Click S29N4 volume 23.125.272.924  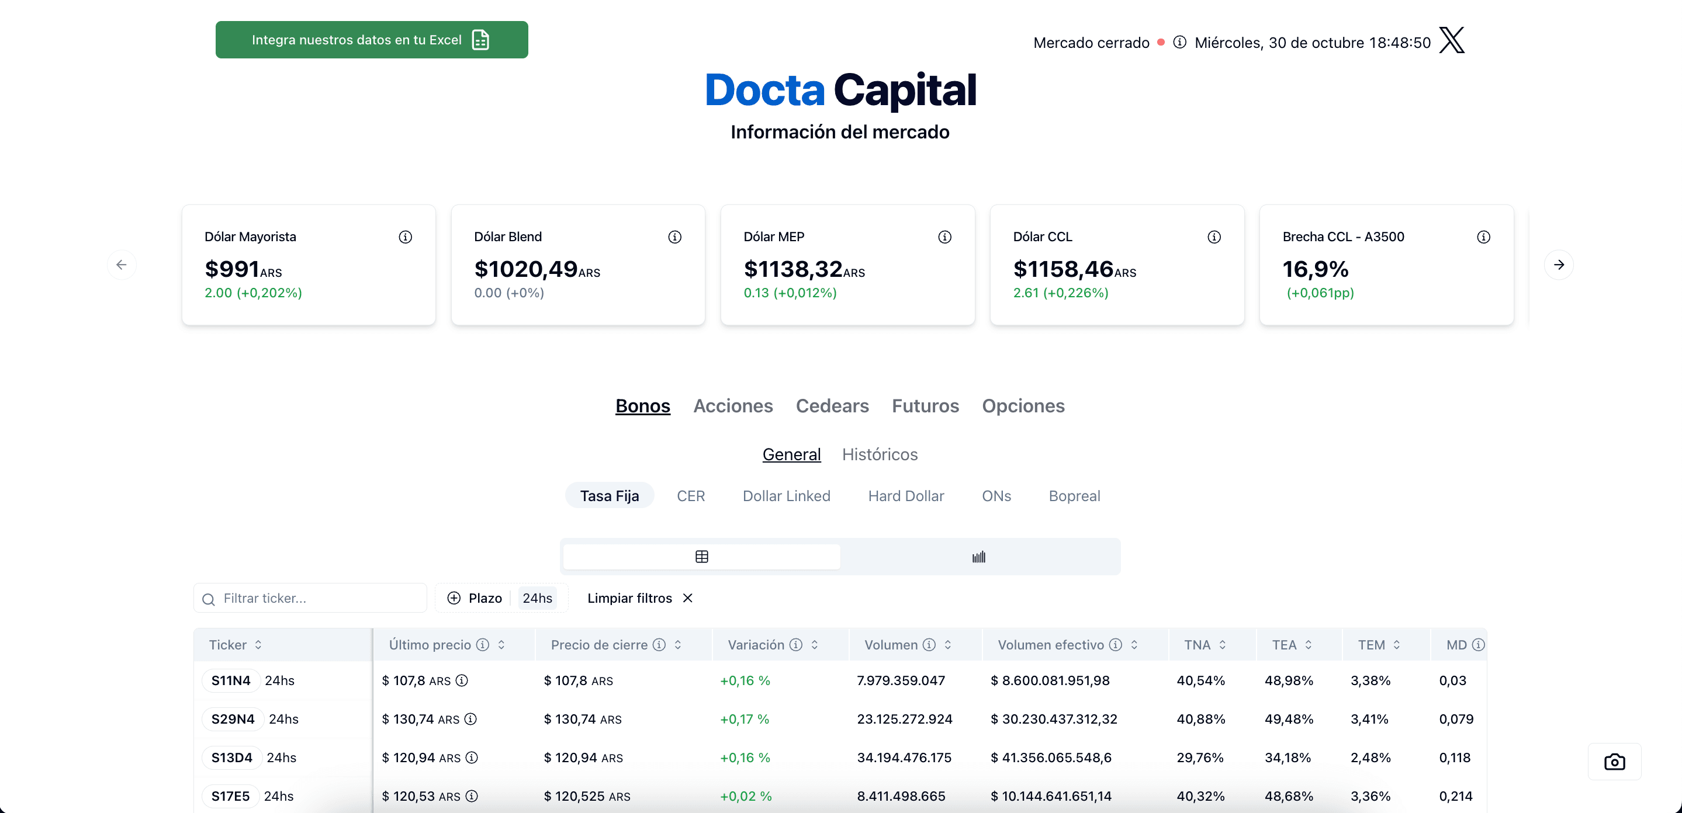[904, 719]
